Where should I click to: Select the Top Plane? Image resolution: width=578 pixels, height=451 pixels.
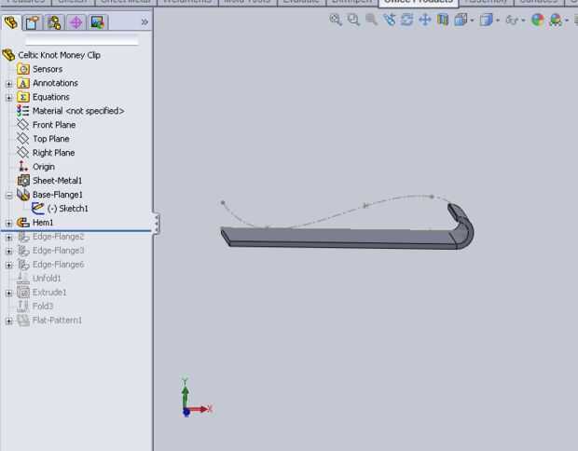(51, 139)
